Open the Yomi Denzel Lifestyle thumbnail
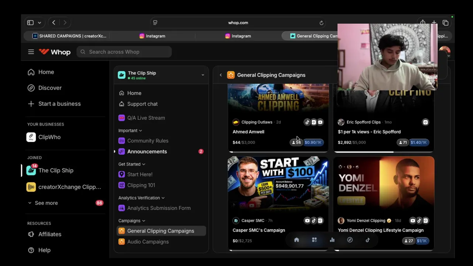The width and height of the screenshot is (473, 266). (x=384, y=184)
